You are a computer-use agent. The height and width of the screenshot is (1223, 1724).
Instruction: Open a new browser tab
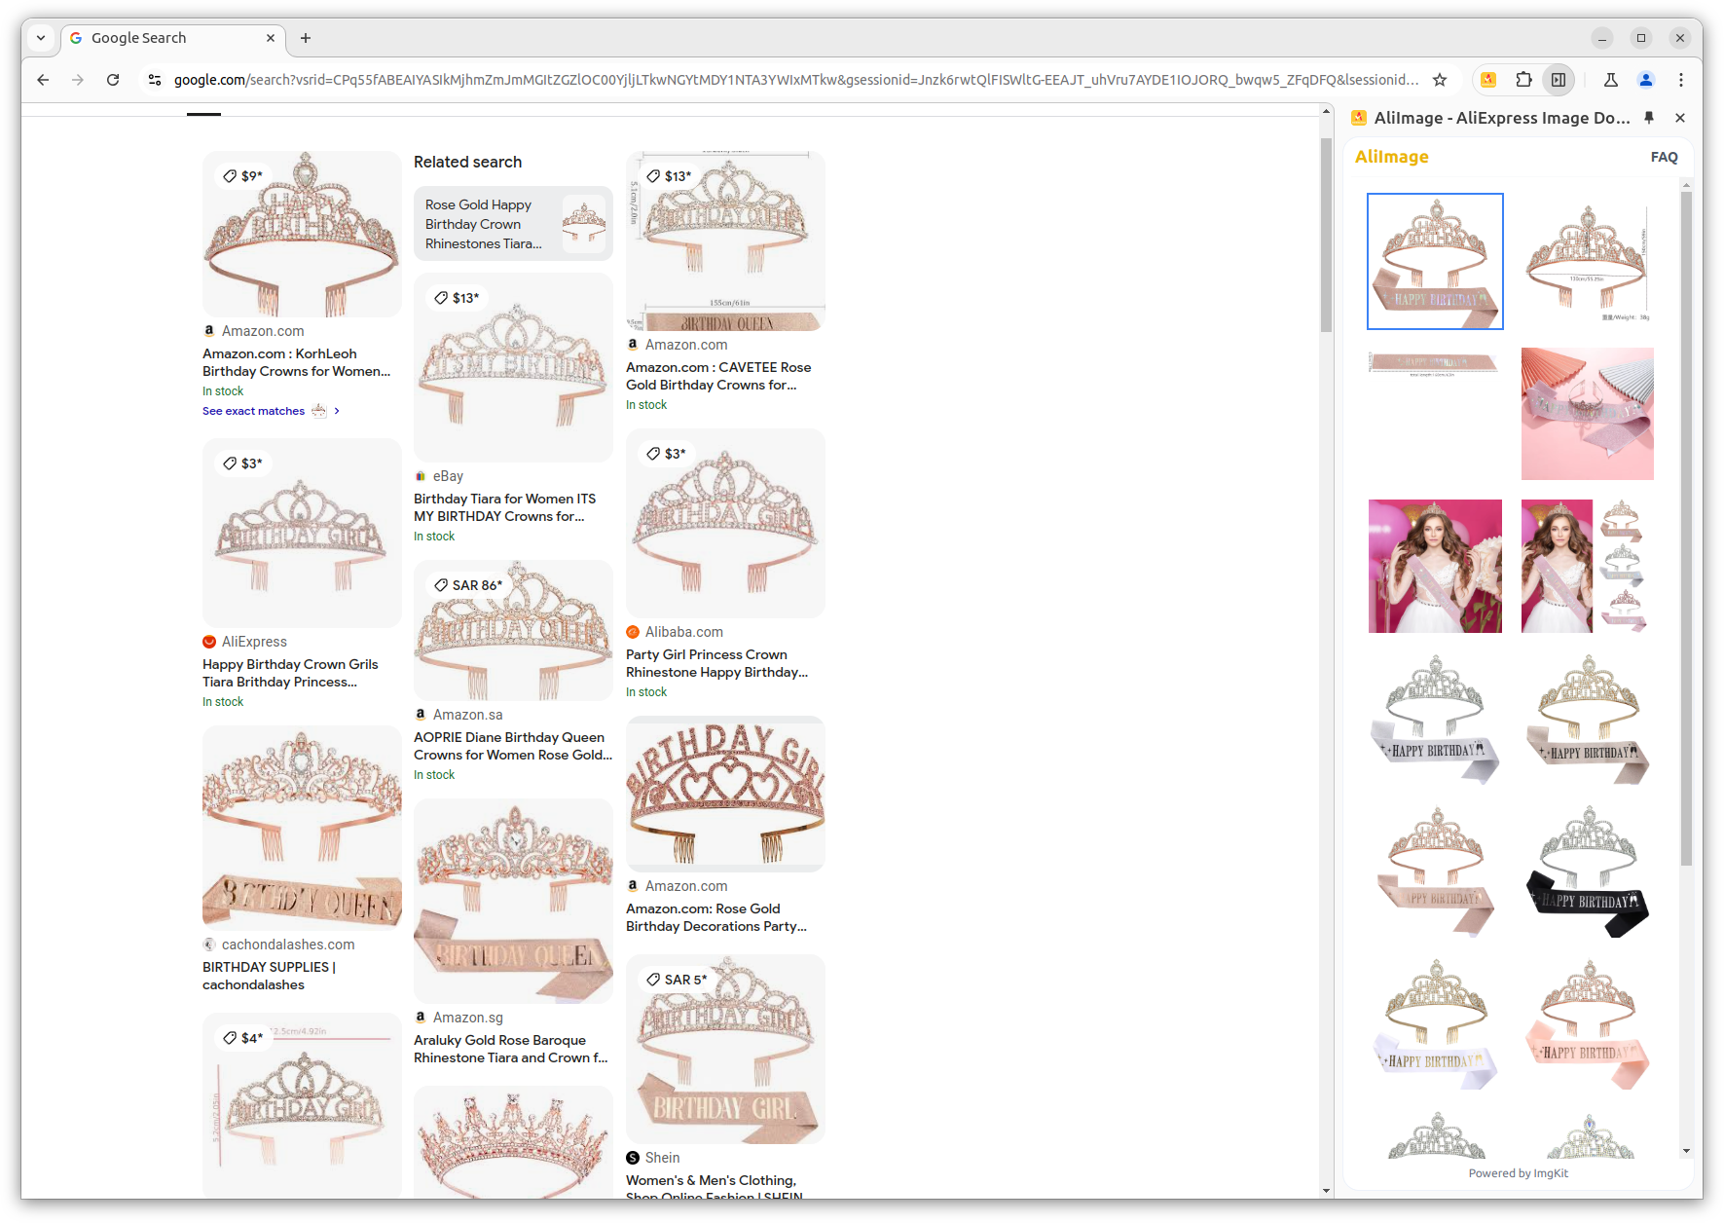pyautogui.click(x=306, y=38)
